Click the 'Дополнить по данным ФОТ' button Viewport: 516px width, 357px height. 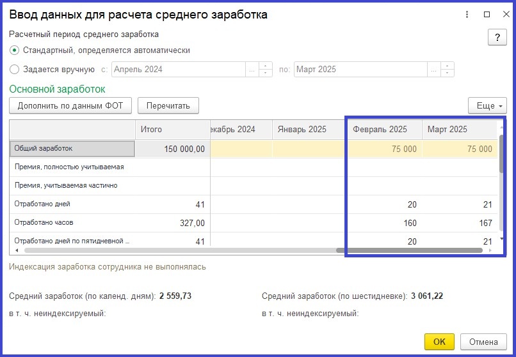point(70,105)
